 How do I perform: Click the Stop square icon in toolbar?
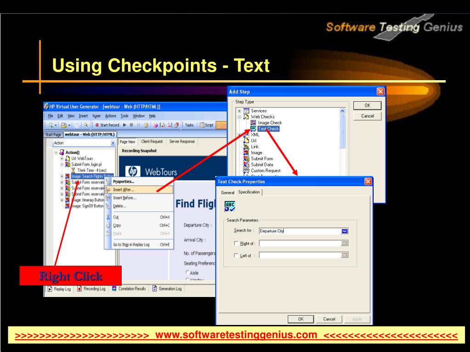[x=131, y=125]
